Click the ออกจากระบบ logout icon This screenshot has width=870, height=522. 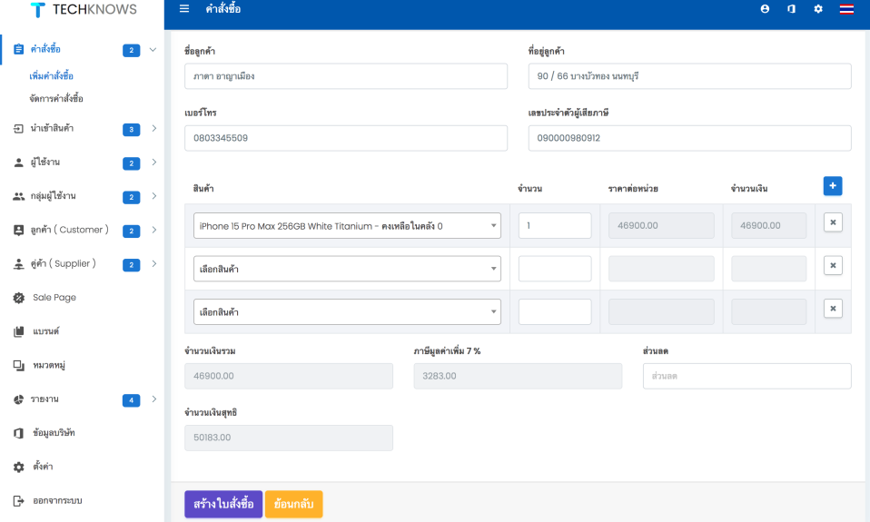tap(18, 501)
